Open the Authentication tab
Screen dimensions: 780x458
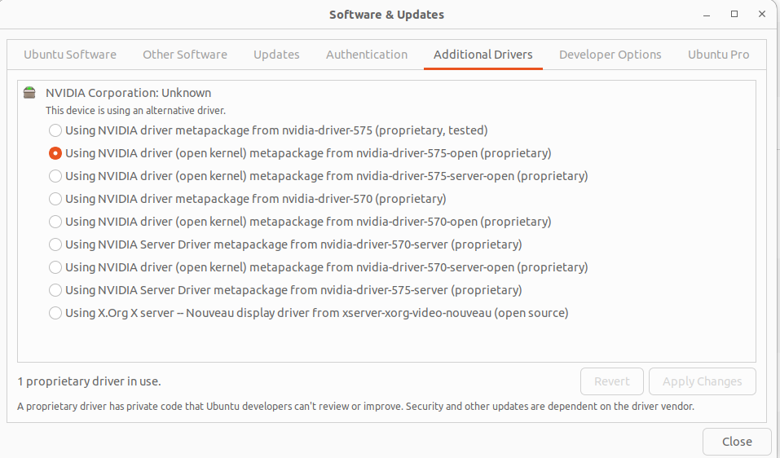coord(367,55)
